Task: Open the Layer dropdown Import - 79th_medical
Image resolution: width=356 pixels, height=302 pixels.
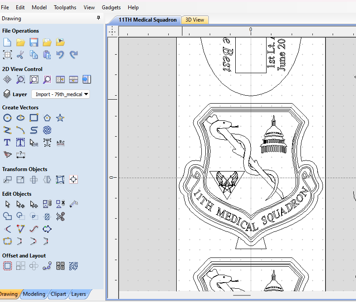Action: point(60,94)
